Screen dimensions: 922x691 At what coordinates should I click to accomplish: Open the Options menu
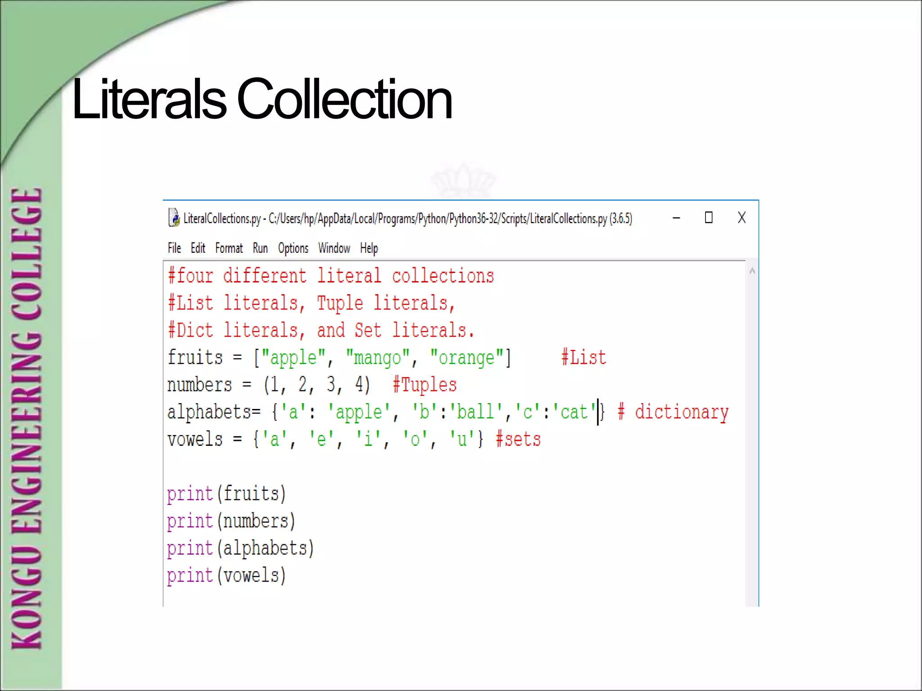[x=293, y=248]
